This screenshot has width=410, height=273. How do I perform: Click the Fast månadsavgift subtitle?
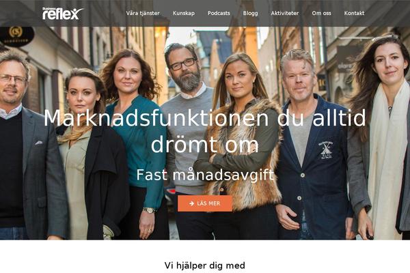click(x=205, y=175)
